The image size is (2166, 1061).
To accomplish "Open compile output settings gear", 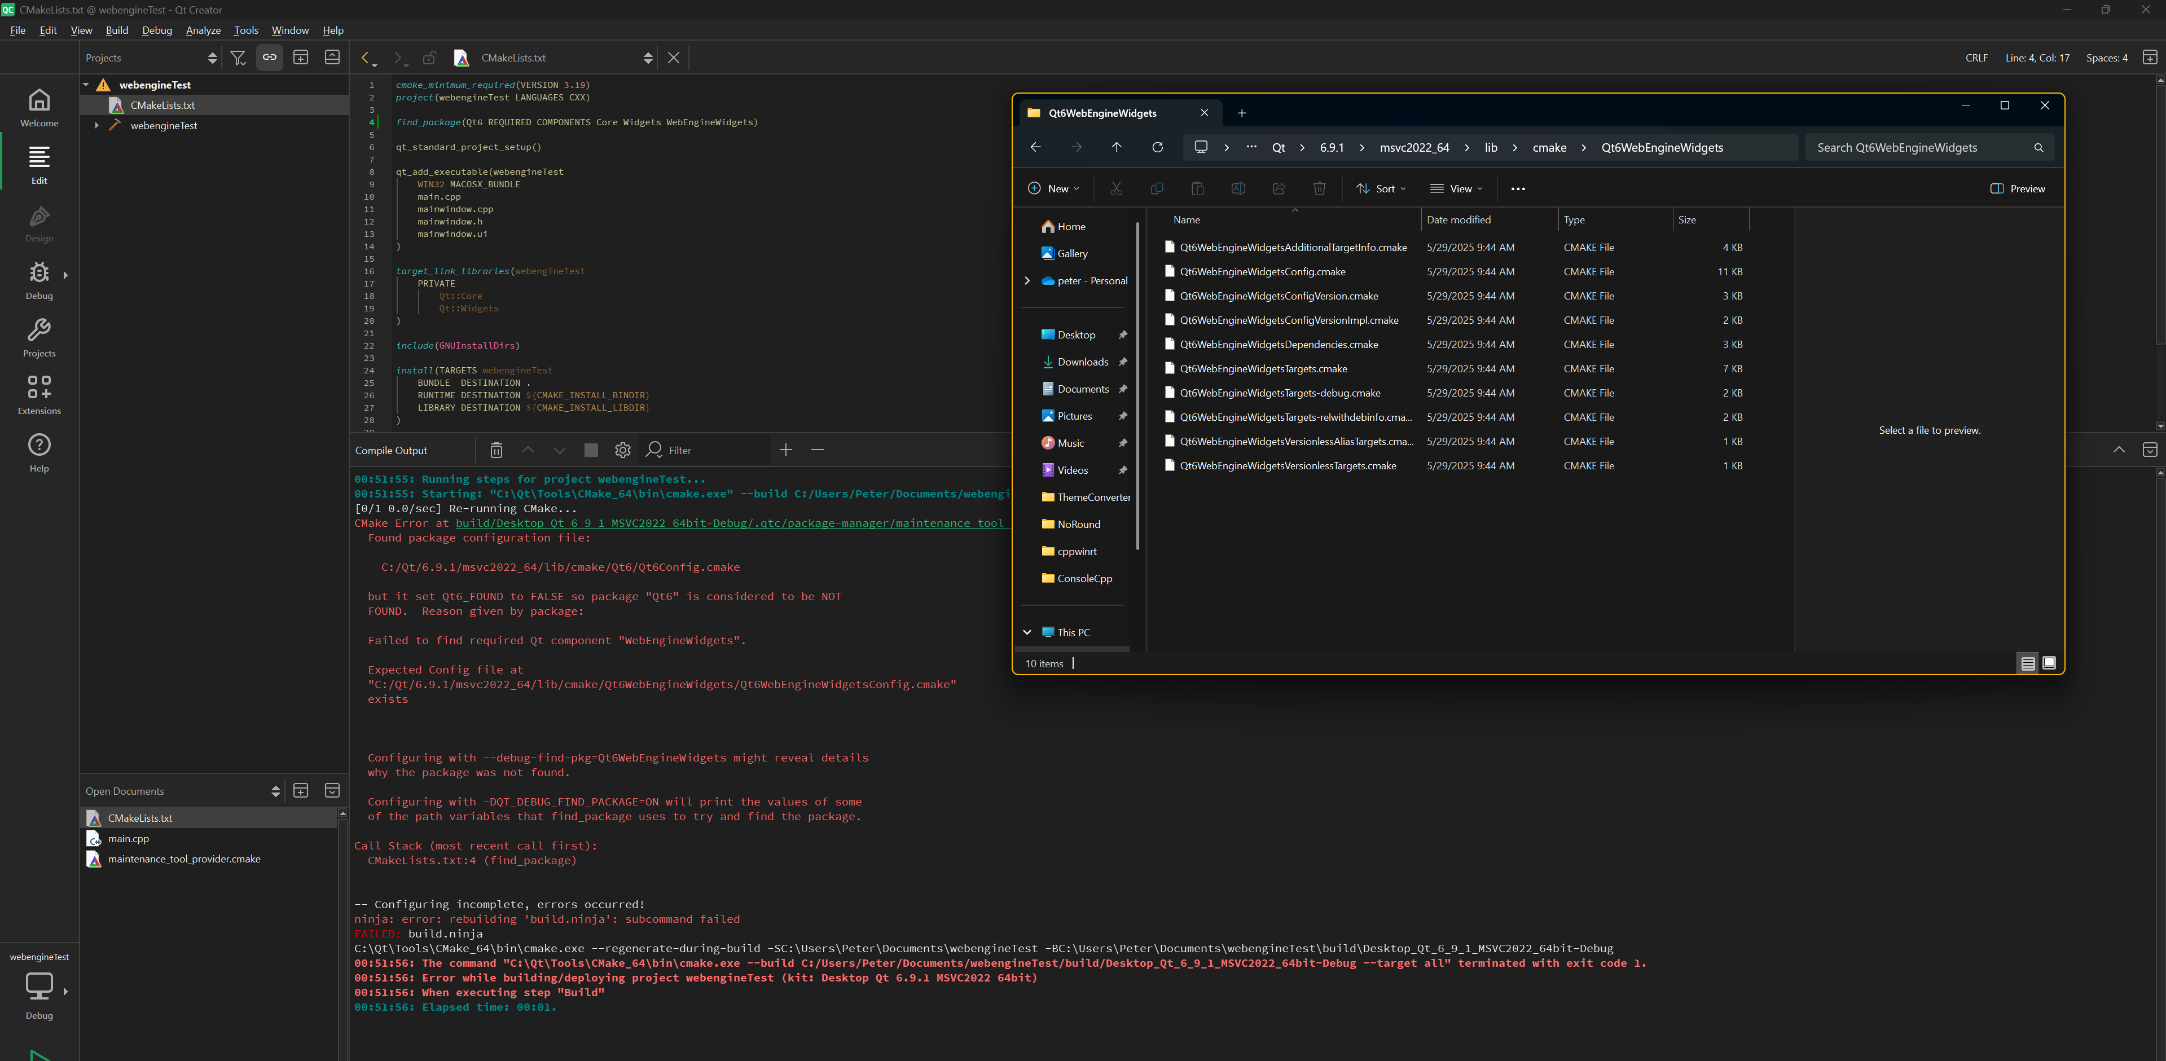I will [622, 451].
